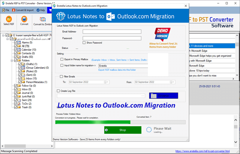The height and width of the screenshot is (154, 240).
Task: Click the green conversion progress bar
Action: (x=120, y=122)
